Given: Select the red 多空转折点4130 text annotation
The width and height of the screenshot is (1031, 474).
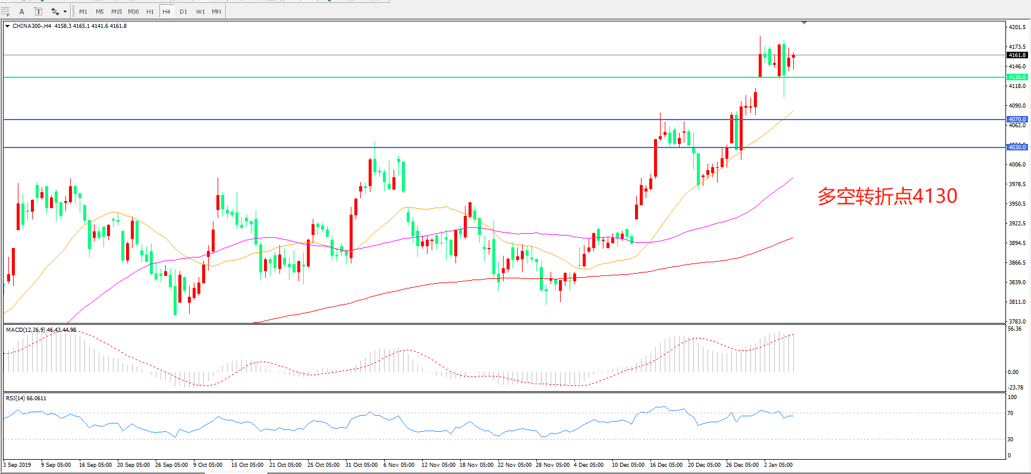Looking at the screenshot, I should (x=887, y=196).
